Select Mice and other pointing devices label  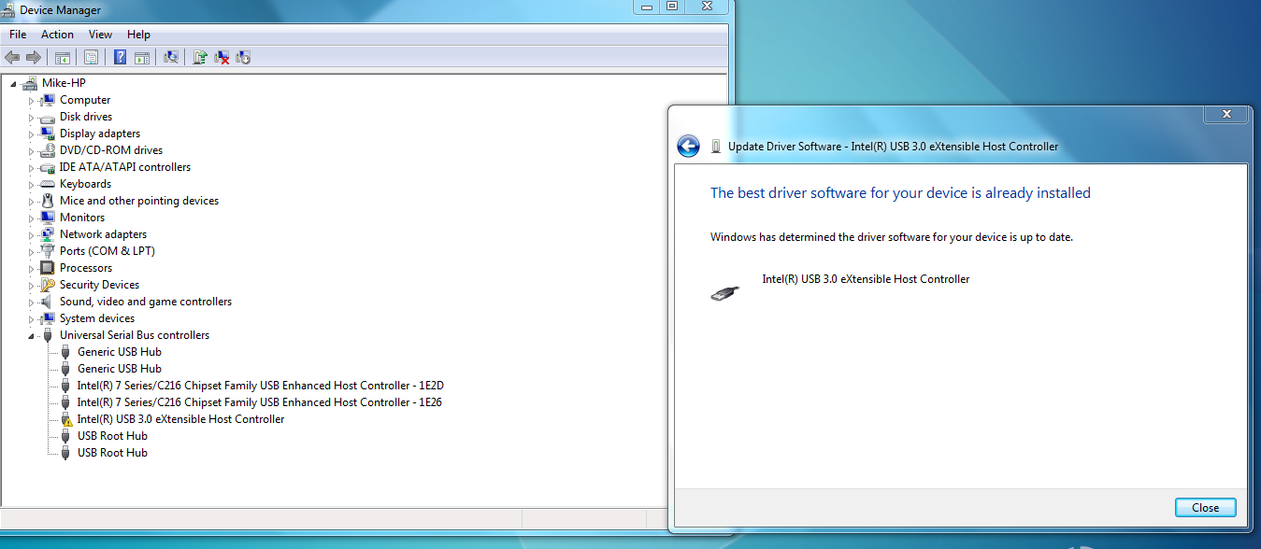tap(139, 201)
